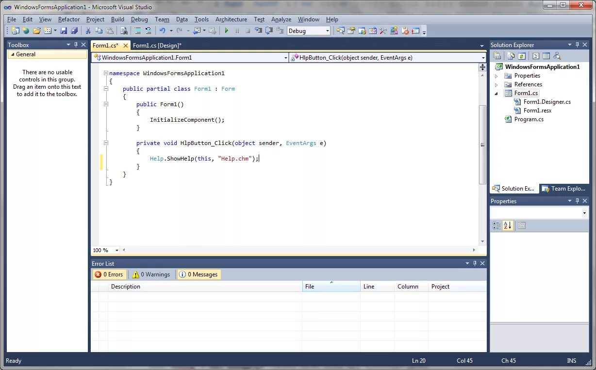
Task: Collapse the namespace block outlining marker
Action: pyautogui.click(x=106, y=73)
